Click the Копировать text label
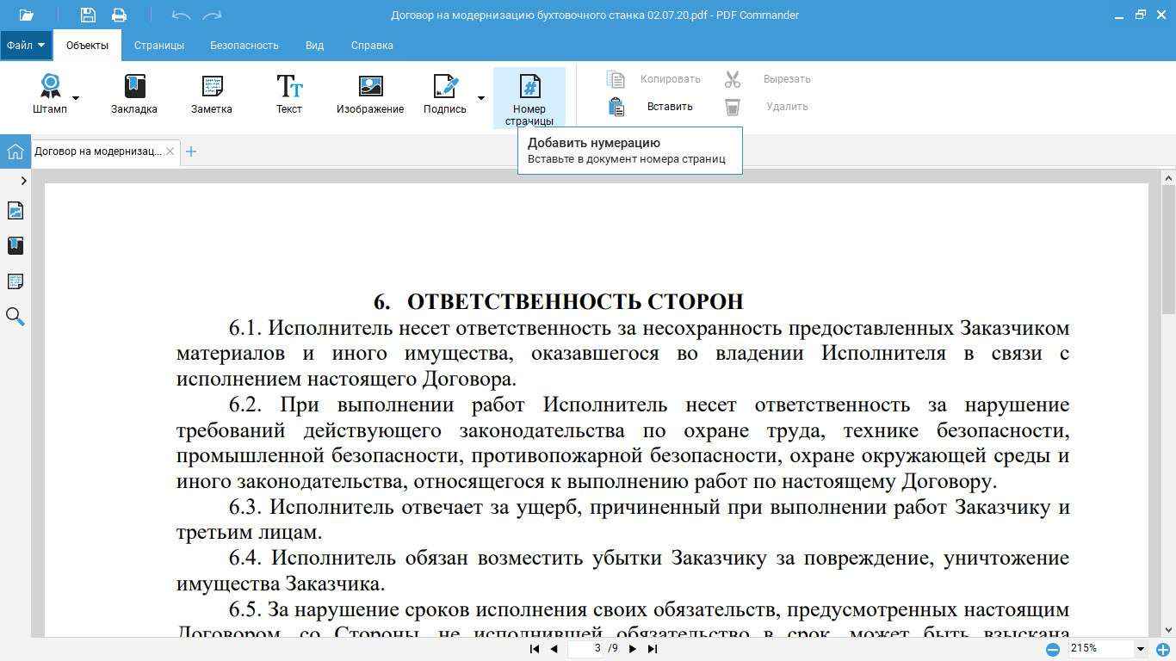Image resolution: width=1176 pixels, height=661 pixels. click(x=671, y=79)
